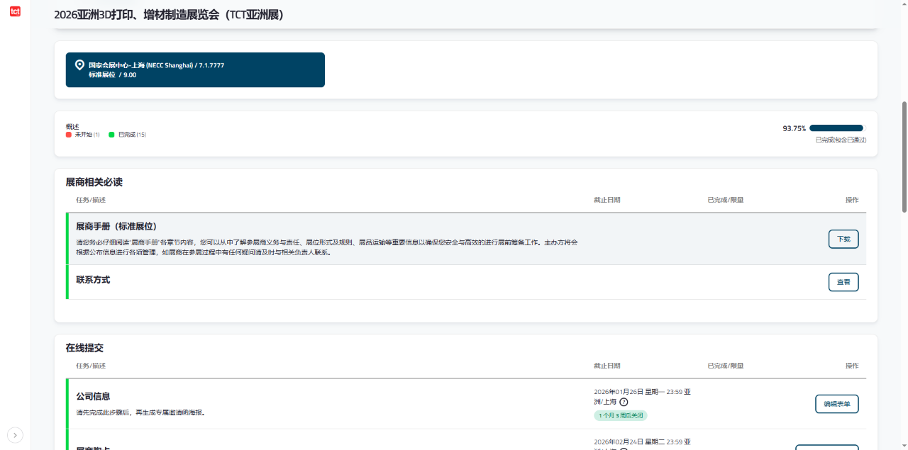908x450 pixels.
Task: Click the location pin icon in the venue banner
Action: pos(79,65)
